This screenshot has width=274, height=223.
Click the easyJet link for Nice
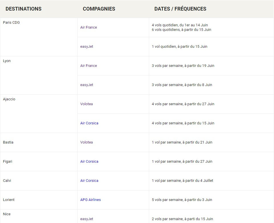(87, 219)
